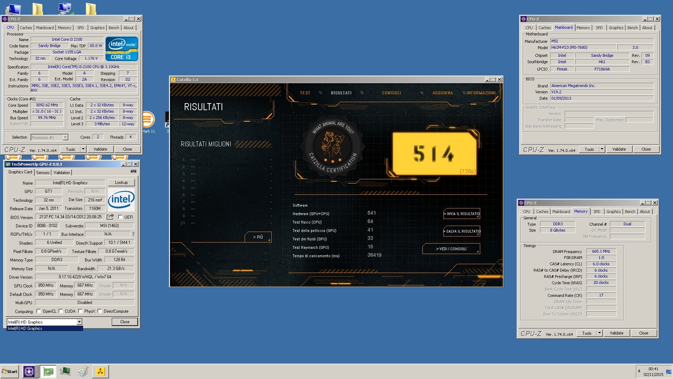This screenshot has height=379, width=673.
Task: Open the AGGIORNA tab in Catzilla
Action: point(442,93)
